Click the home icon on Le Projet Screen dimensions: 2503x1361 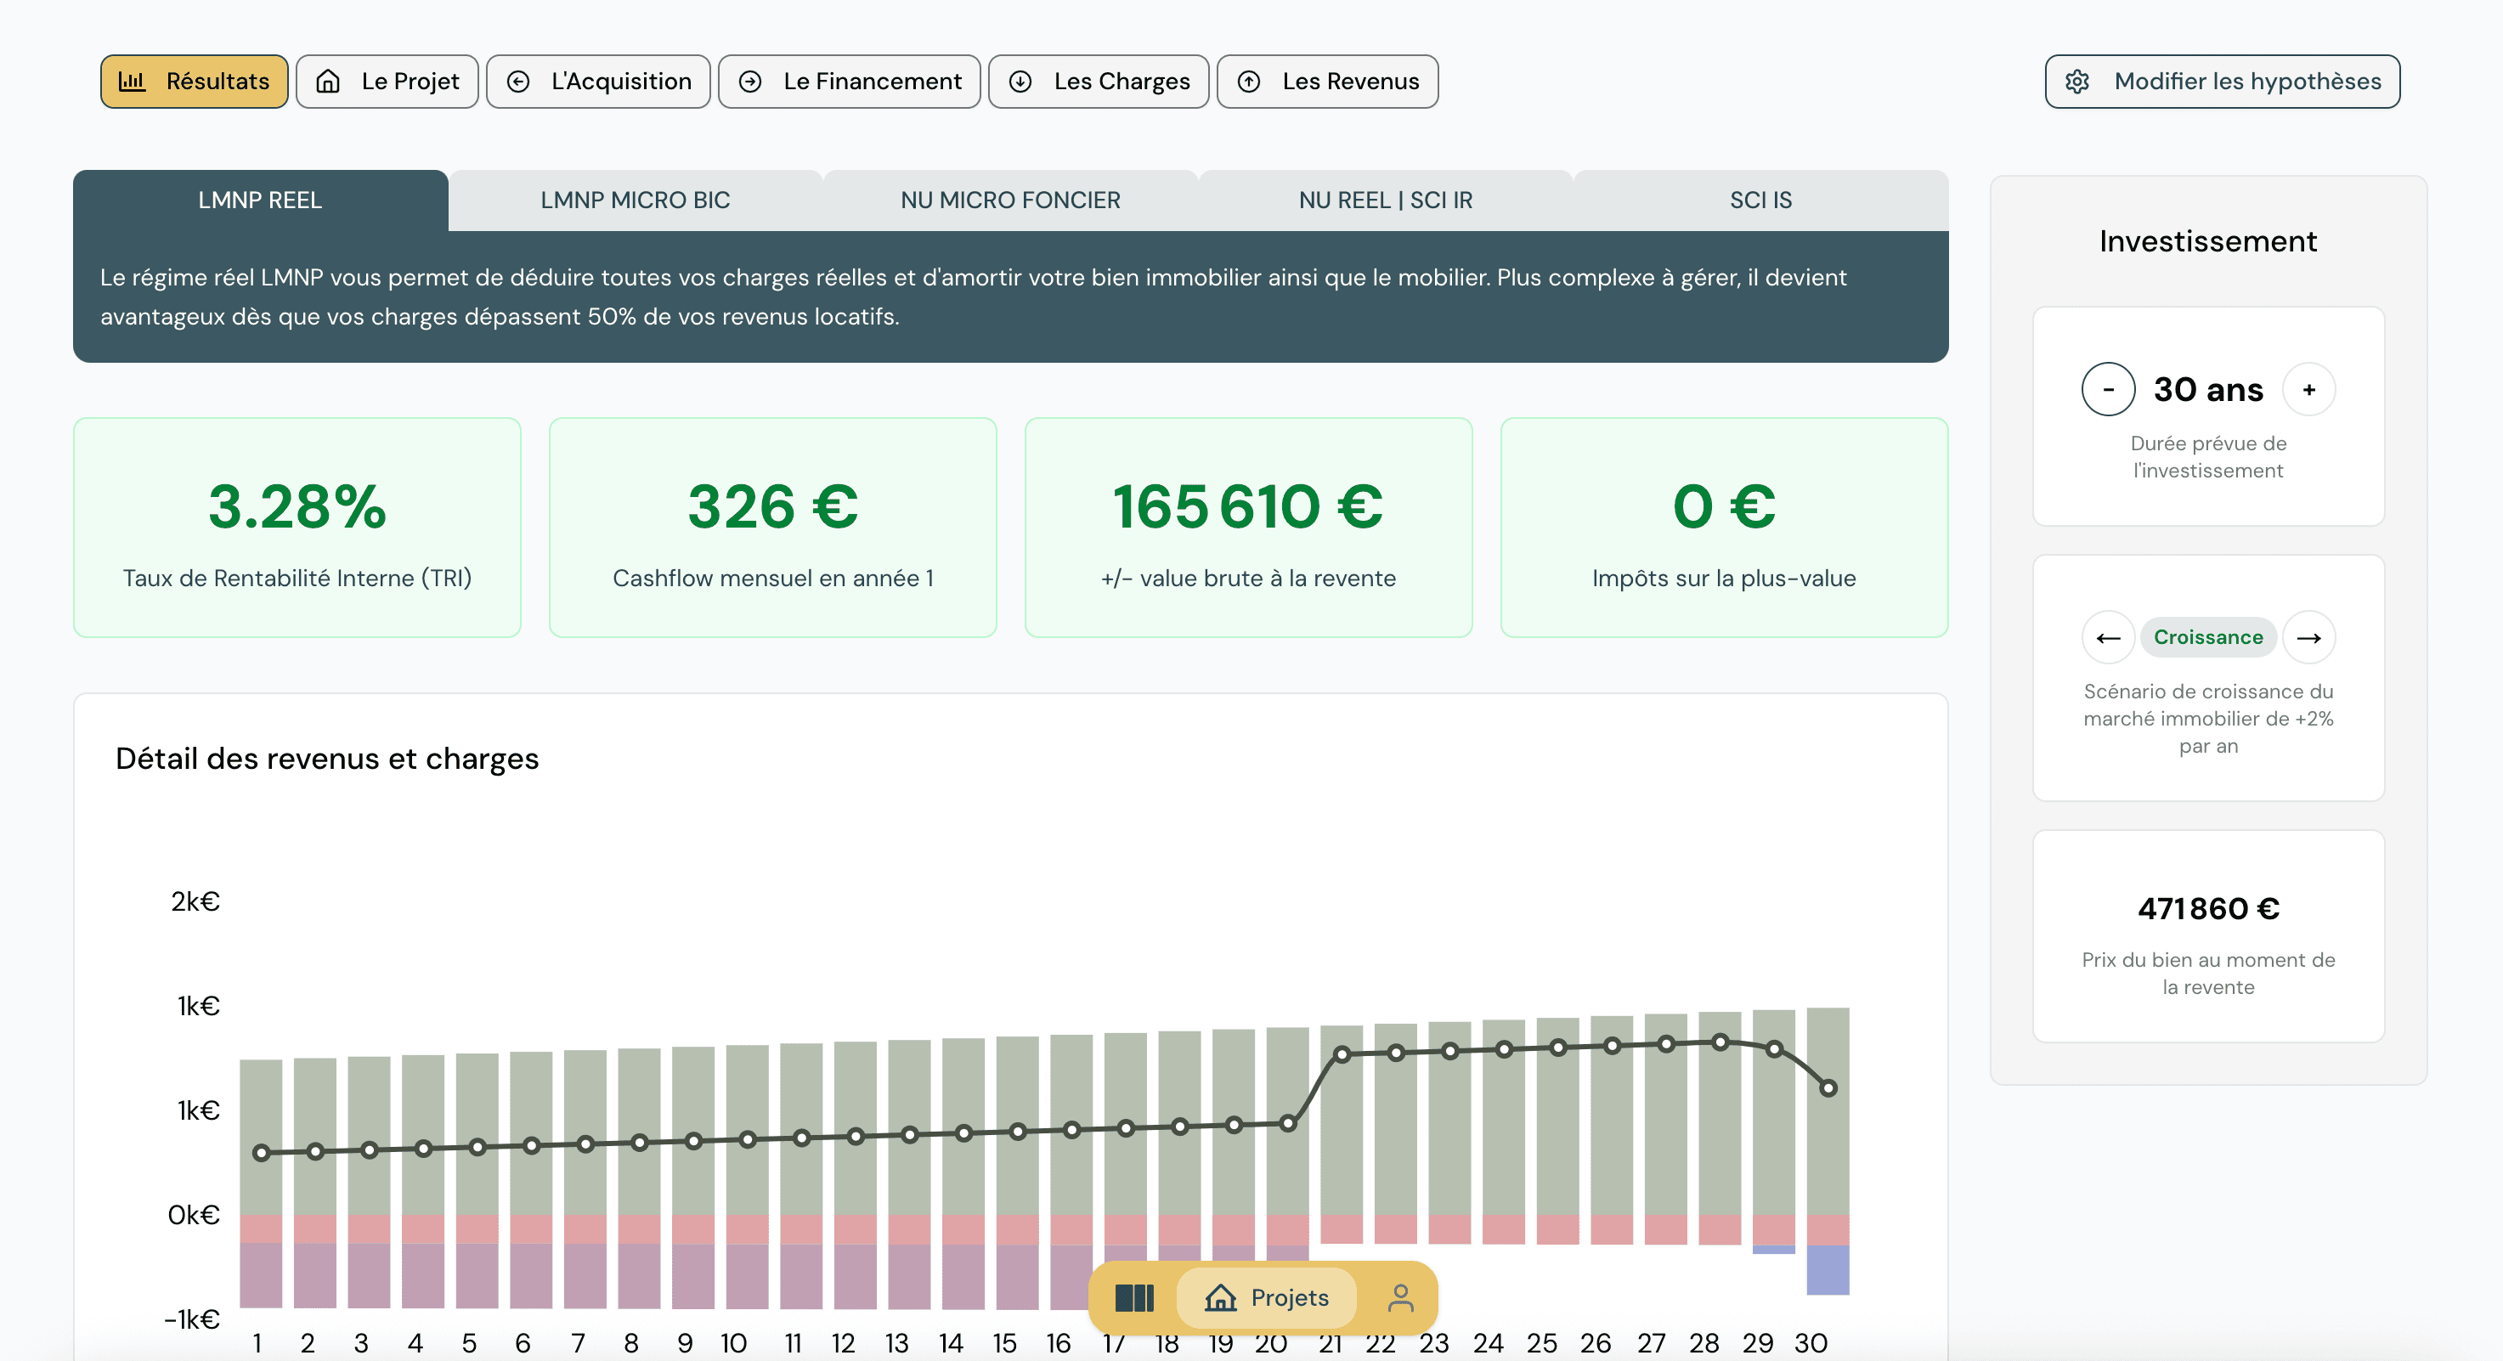(x=329, y=82)
